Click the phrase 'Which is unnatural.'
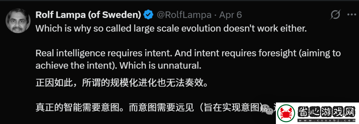Image resolution: width=359 pixels, height=124 pixels. (160, 66)
